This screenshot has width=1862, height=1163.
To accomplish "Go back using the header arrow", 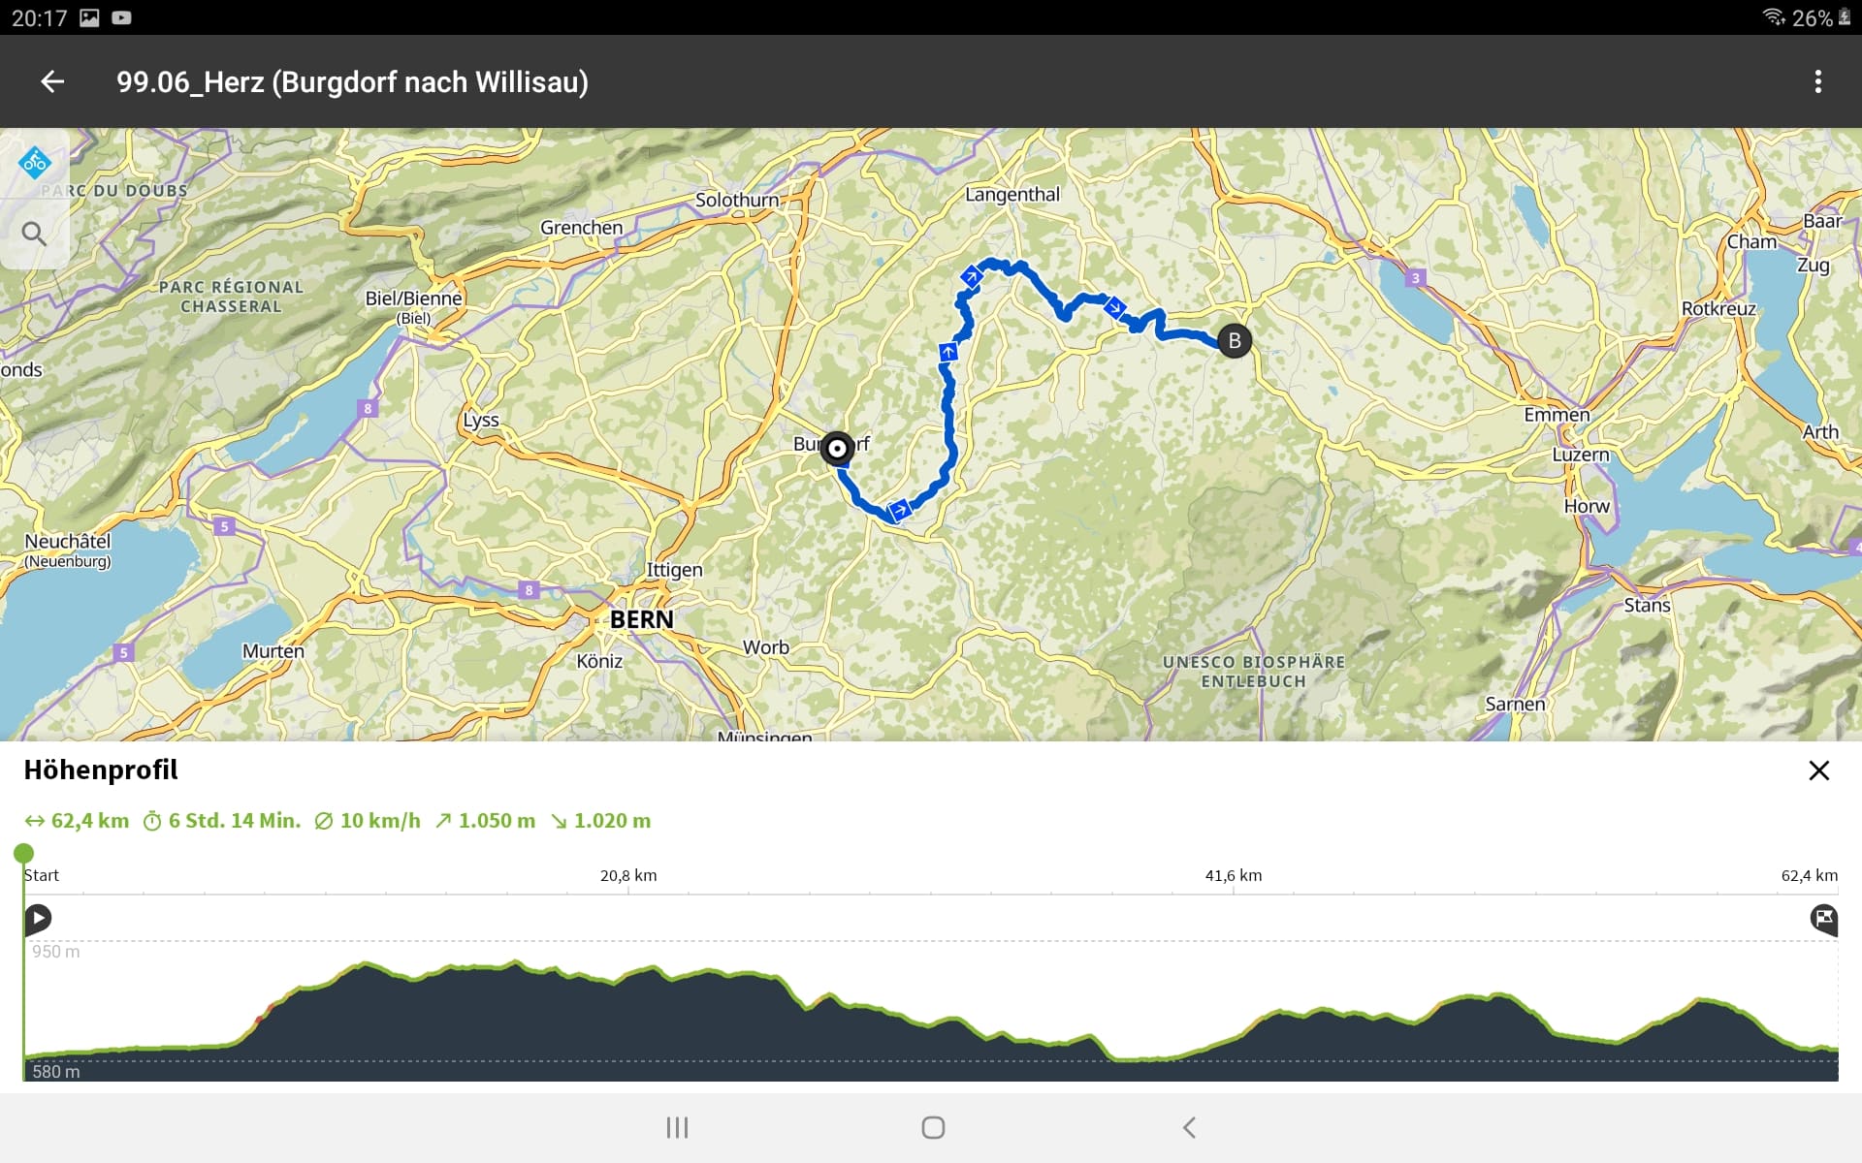I will pyautogui.click(x=52, y=82).
